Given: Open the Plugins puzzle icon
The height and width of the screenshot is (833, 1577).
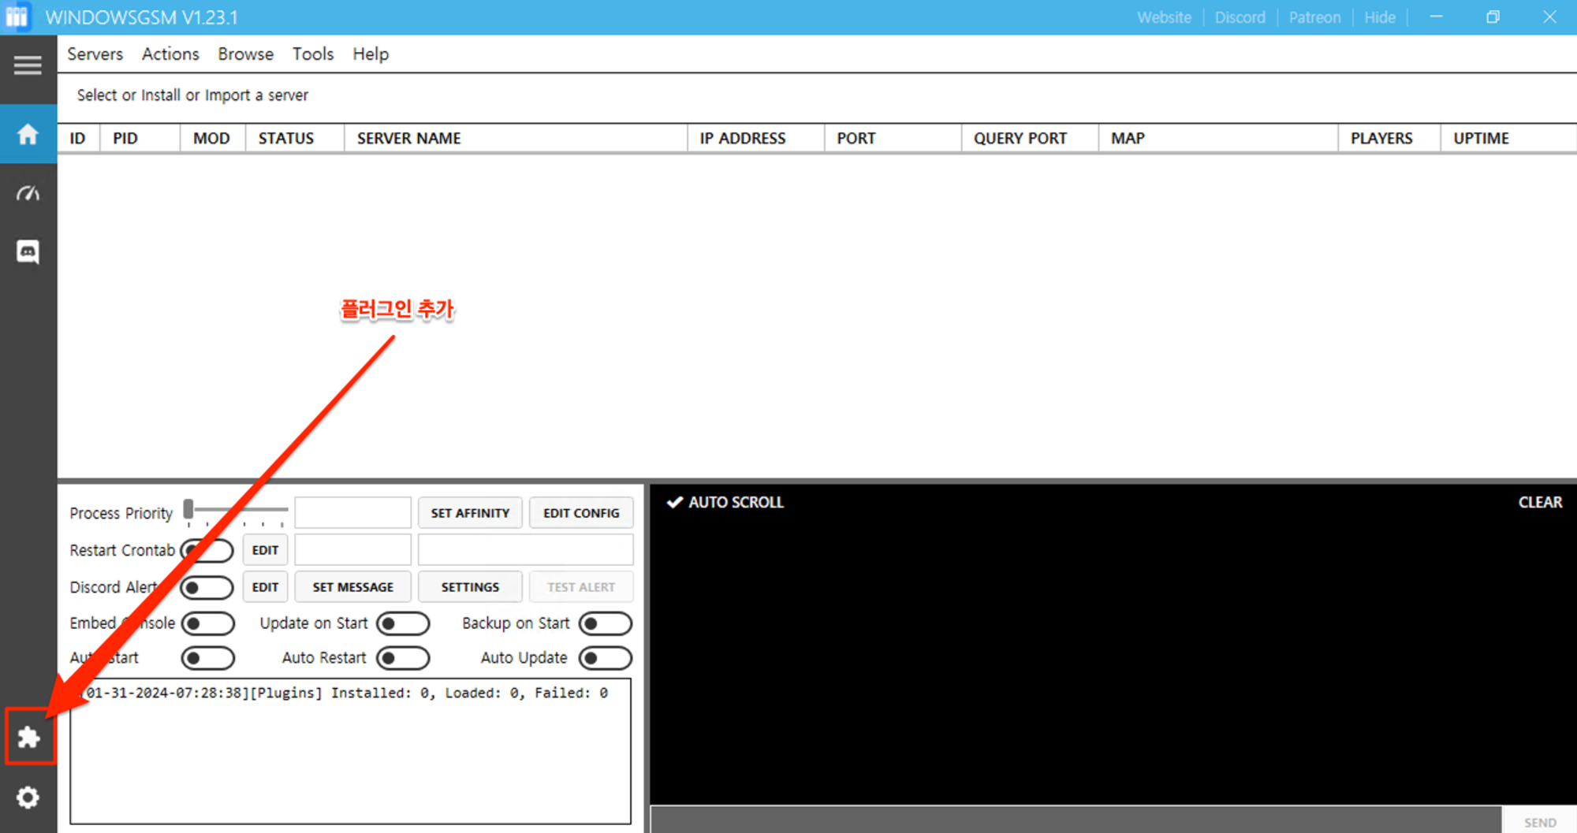Looking at the screenshot, I should pyautogui.click(x=29, y=738).
